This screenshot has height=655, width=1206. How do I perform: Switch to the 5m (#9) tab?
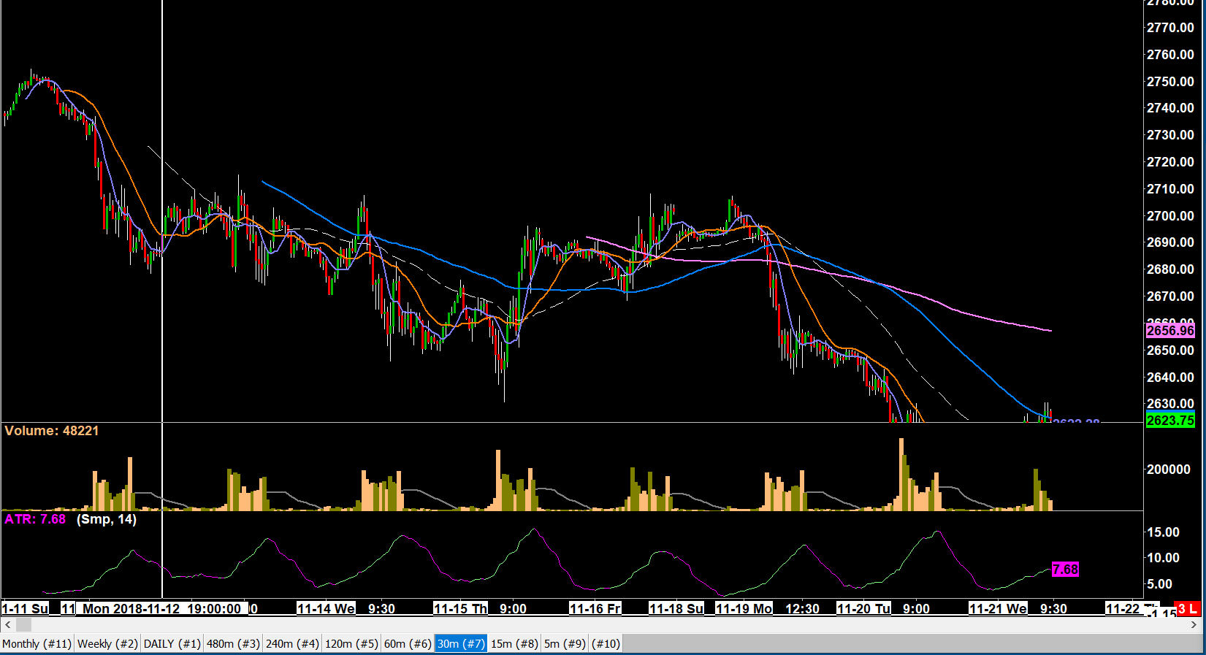[x=565, y=643]
